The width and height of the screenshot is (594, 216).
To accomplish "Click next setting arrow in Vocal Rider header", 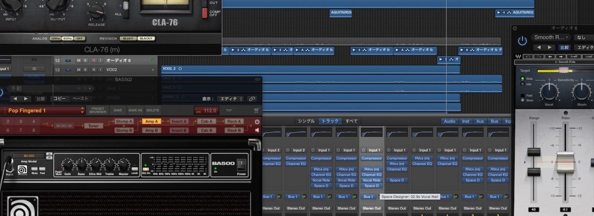I will click(x=550, y=47).
